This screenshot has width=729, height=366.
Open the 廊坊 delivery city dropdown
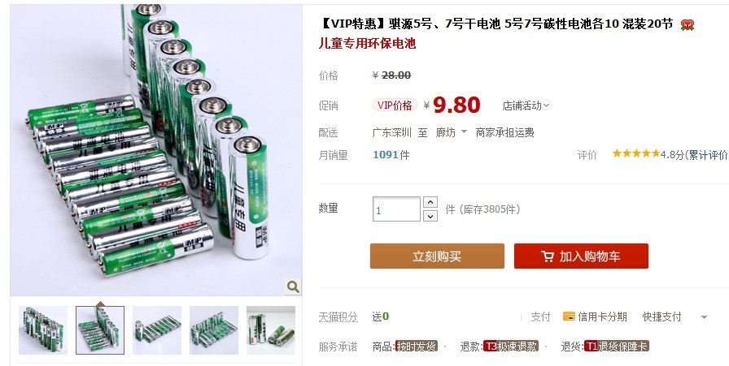(451, 132)
